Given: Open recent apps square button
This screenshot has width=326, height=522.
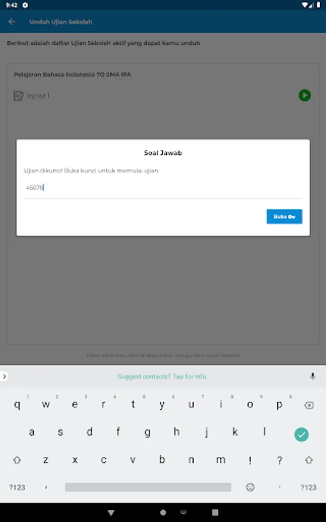Looking at the screenshot, I should [215, 512].
